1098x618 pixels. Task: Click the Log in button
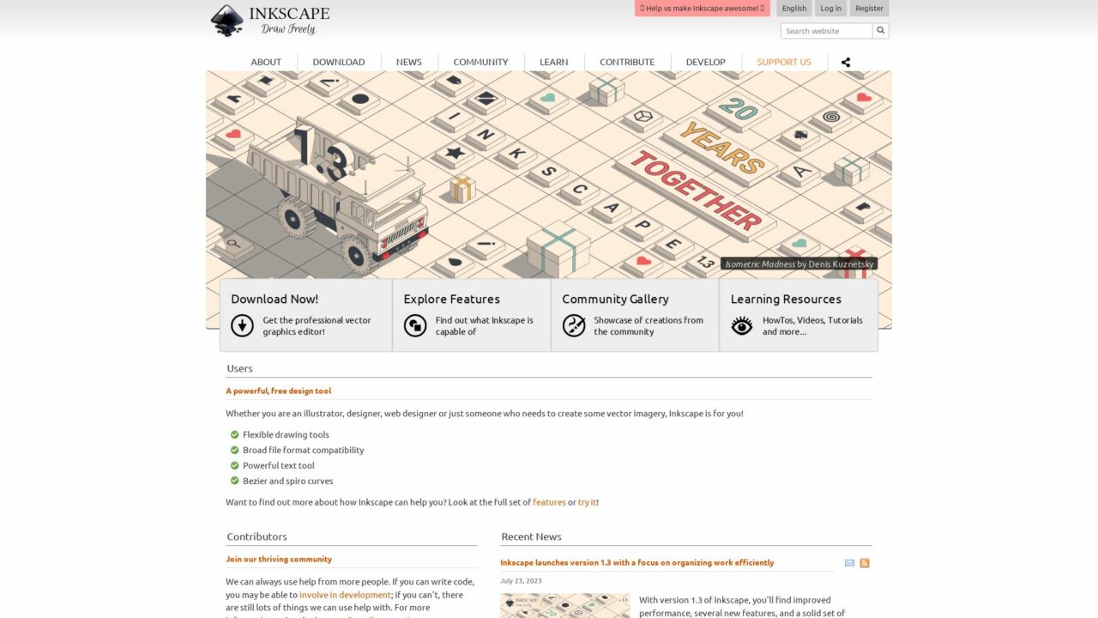pyautogui.click(x=830, y=9)
